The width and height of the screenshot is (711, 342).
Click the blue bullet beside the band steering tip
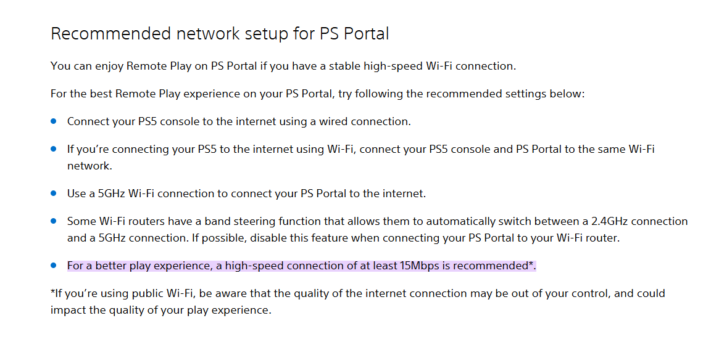tap(54, 221)
